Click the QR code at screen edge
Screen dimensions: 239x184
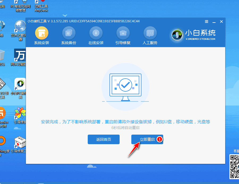pos(234,167)
